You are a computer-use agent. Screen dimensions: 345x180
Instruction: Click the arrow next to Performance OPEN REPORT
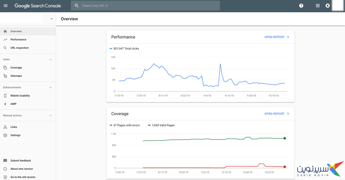point(288,37)
